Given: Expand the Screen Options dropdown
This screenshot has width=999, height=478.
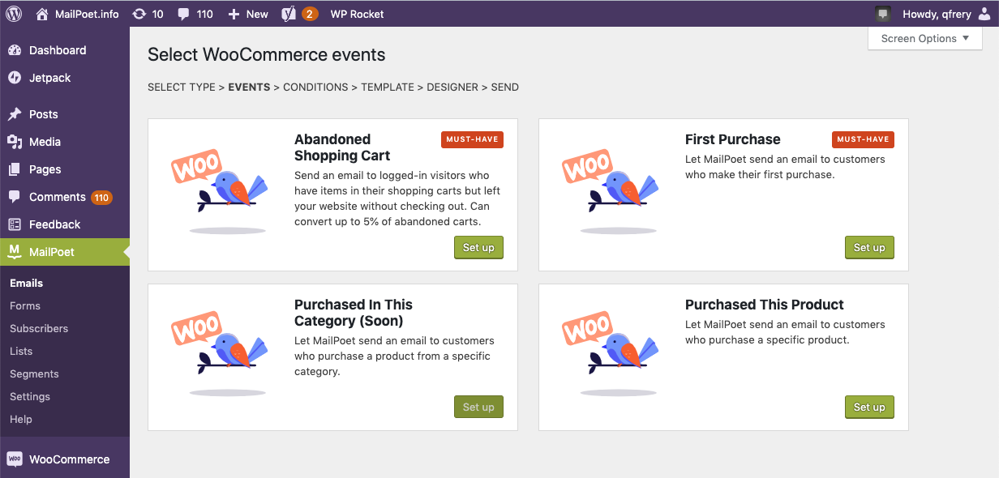Looking at the screenshot, I should coord(924,38).
